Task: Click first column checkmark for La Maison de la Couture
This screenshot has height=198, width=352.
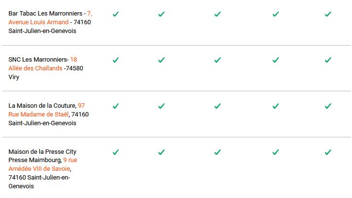Action: tap(116, 106)
